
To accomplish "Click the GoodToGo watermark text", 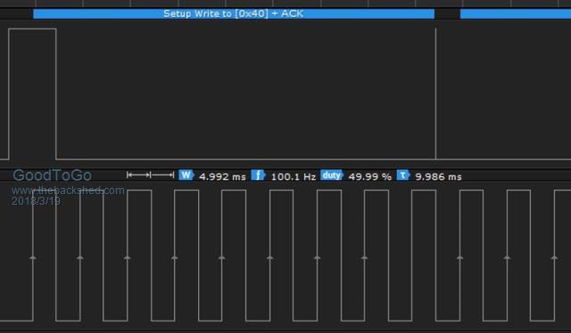I will (52, 175).
